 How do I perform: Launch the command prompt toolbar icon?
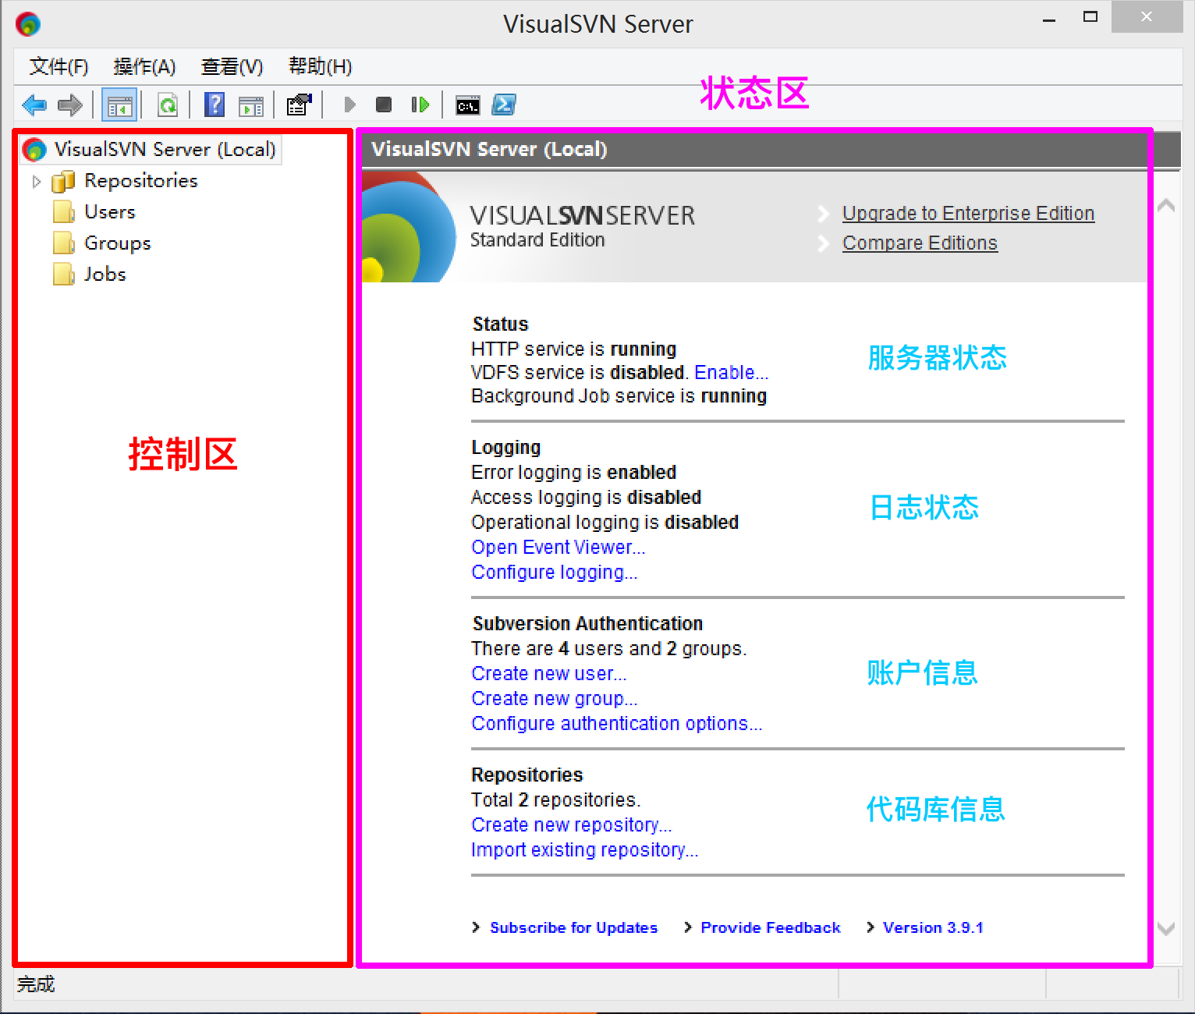[x=468, y=105]
